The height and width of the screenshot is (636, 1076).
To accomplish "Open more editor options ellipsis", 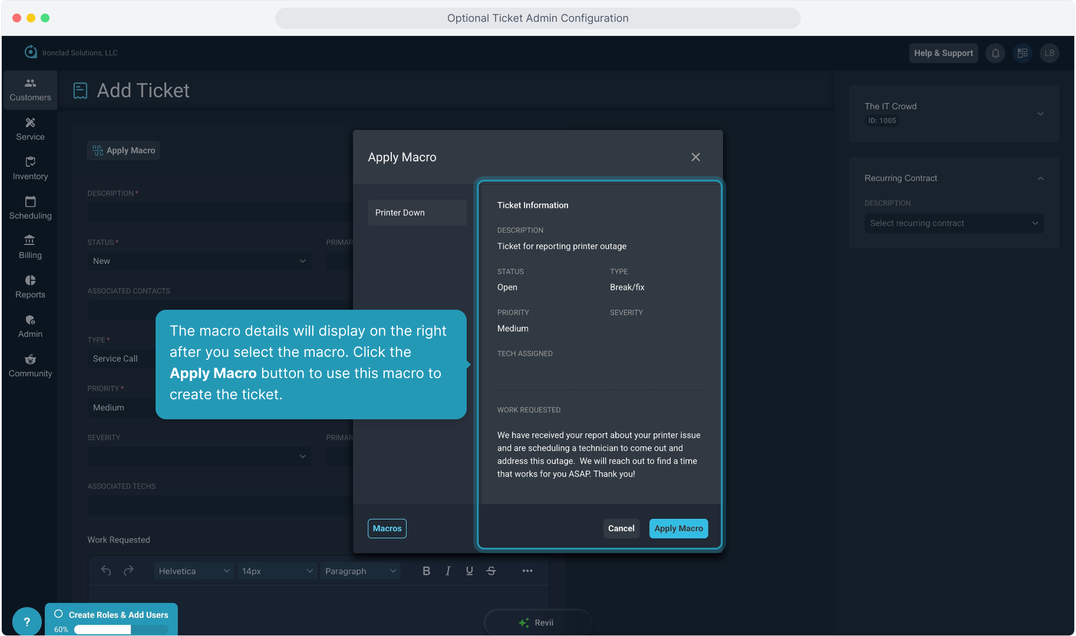I will [x=527, y=571].
